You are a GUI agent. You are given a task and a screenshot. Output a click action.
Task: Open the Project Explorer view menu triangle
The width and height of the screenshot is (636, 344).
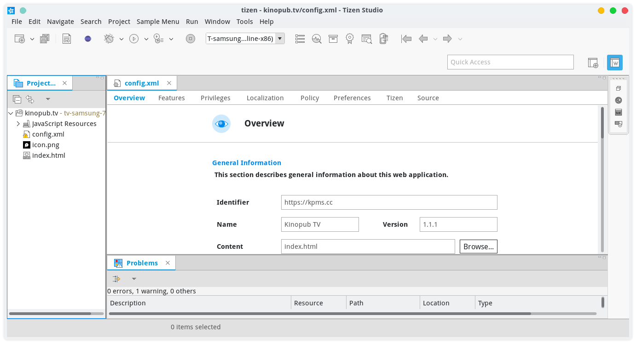pyautogui.click(x=48, y=99)
